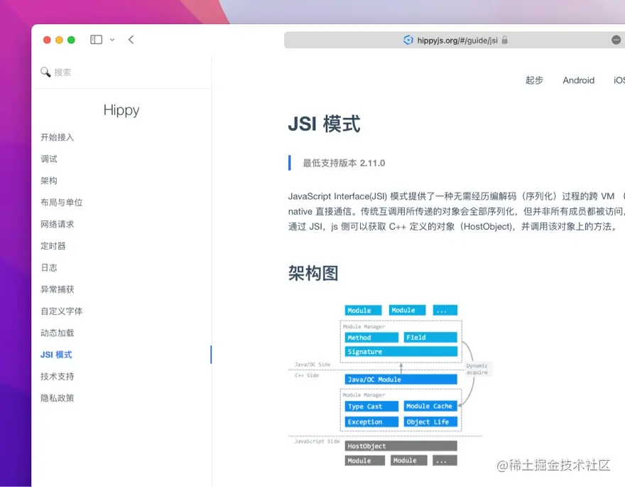Switch to the 起步 navigation tab
Screen dimensions: 625x487
click(534, 80)
